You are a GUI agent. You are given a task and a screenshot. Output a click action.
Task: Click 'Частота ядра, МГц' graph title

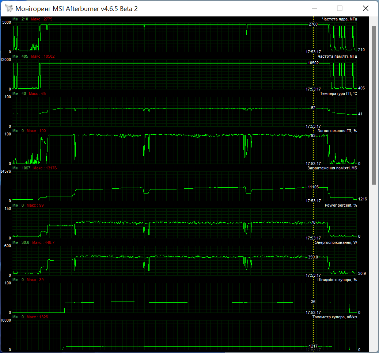[340, 19]
